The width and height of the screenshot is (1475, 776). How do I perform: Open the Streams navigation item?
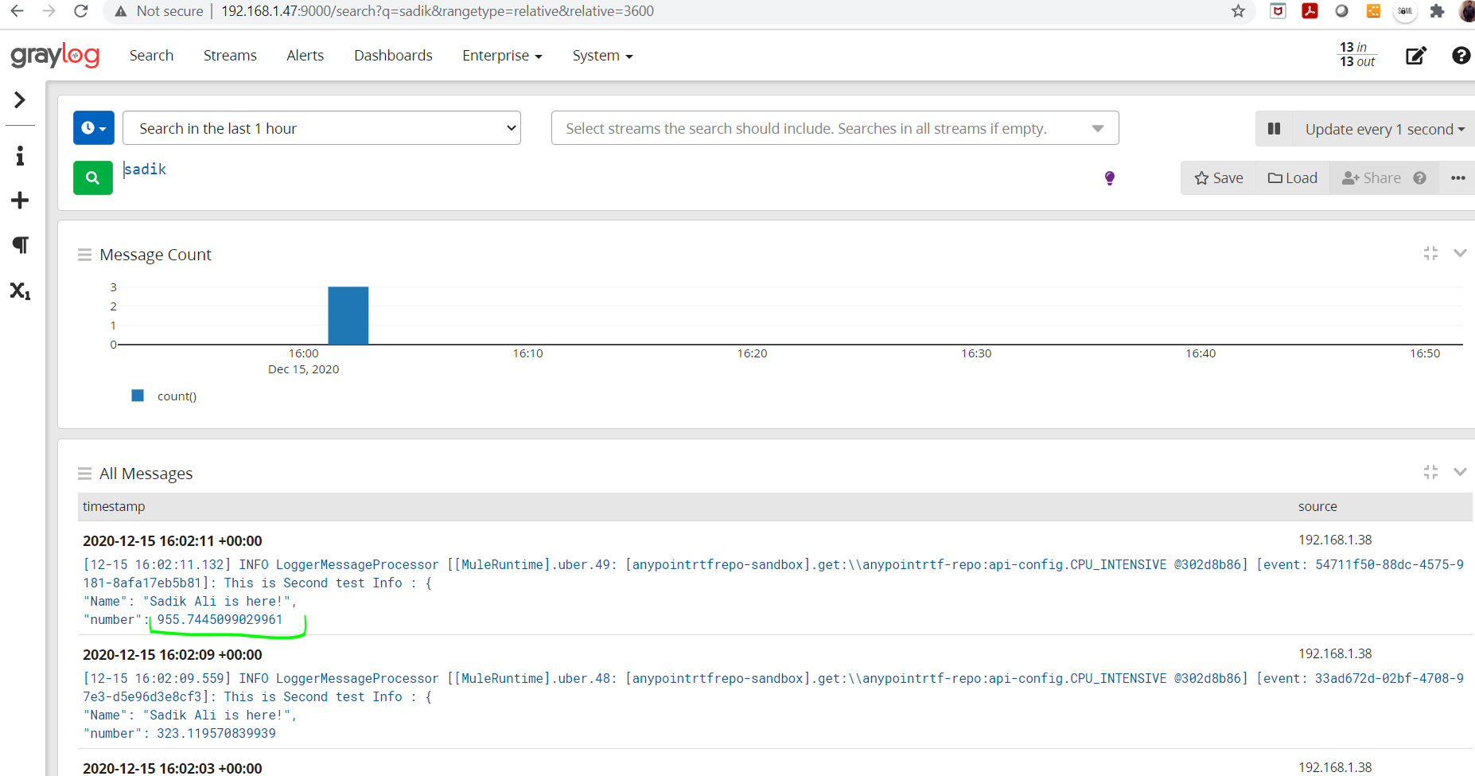[230, 56]
